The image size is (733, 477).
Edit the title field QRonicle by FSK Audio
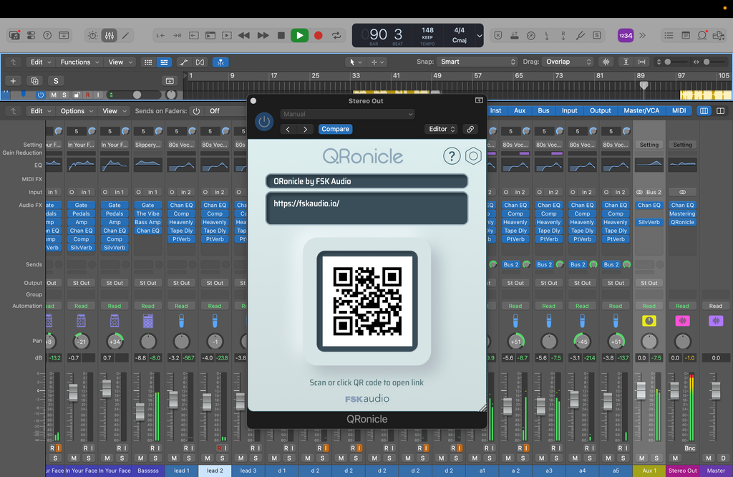tap(366, 181)
